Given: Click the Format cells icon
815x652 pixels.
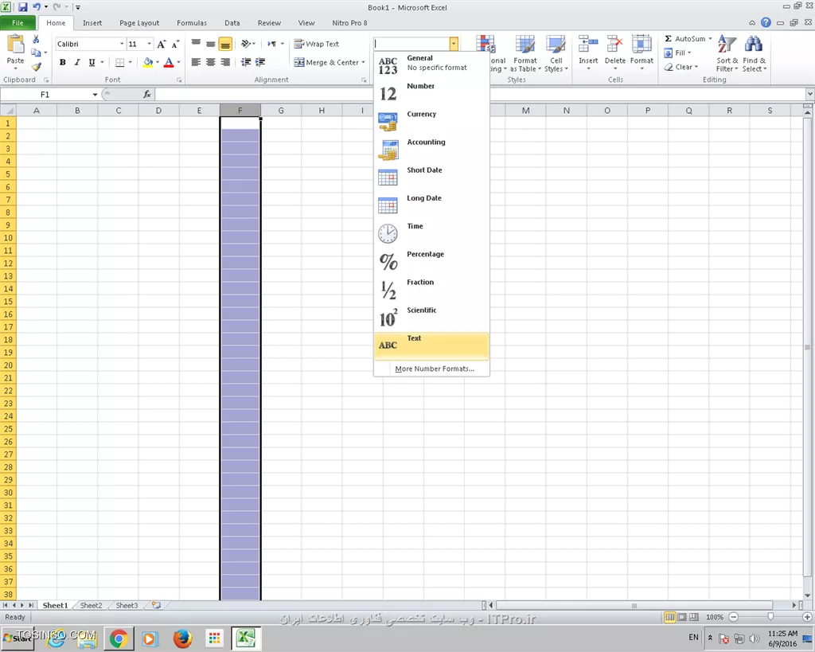Looking at the screenshot, I should [x=641, y=45].
